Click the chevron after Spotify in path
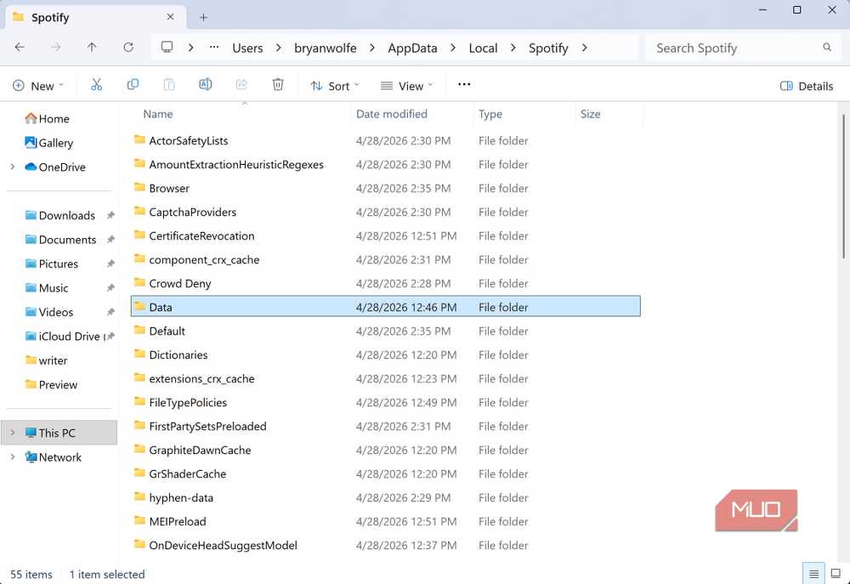The height and width of the screenshot is (584, 850). coord(585,48)
